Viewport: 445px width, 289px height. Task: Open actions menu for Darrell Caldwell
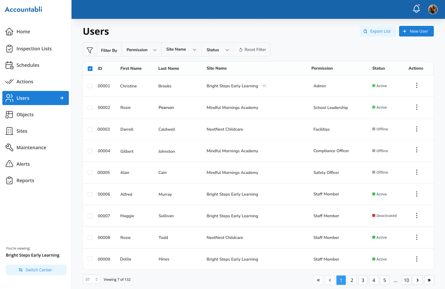tap(417, 129)
